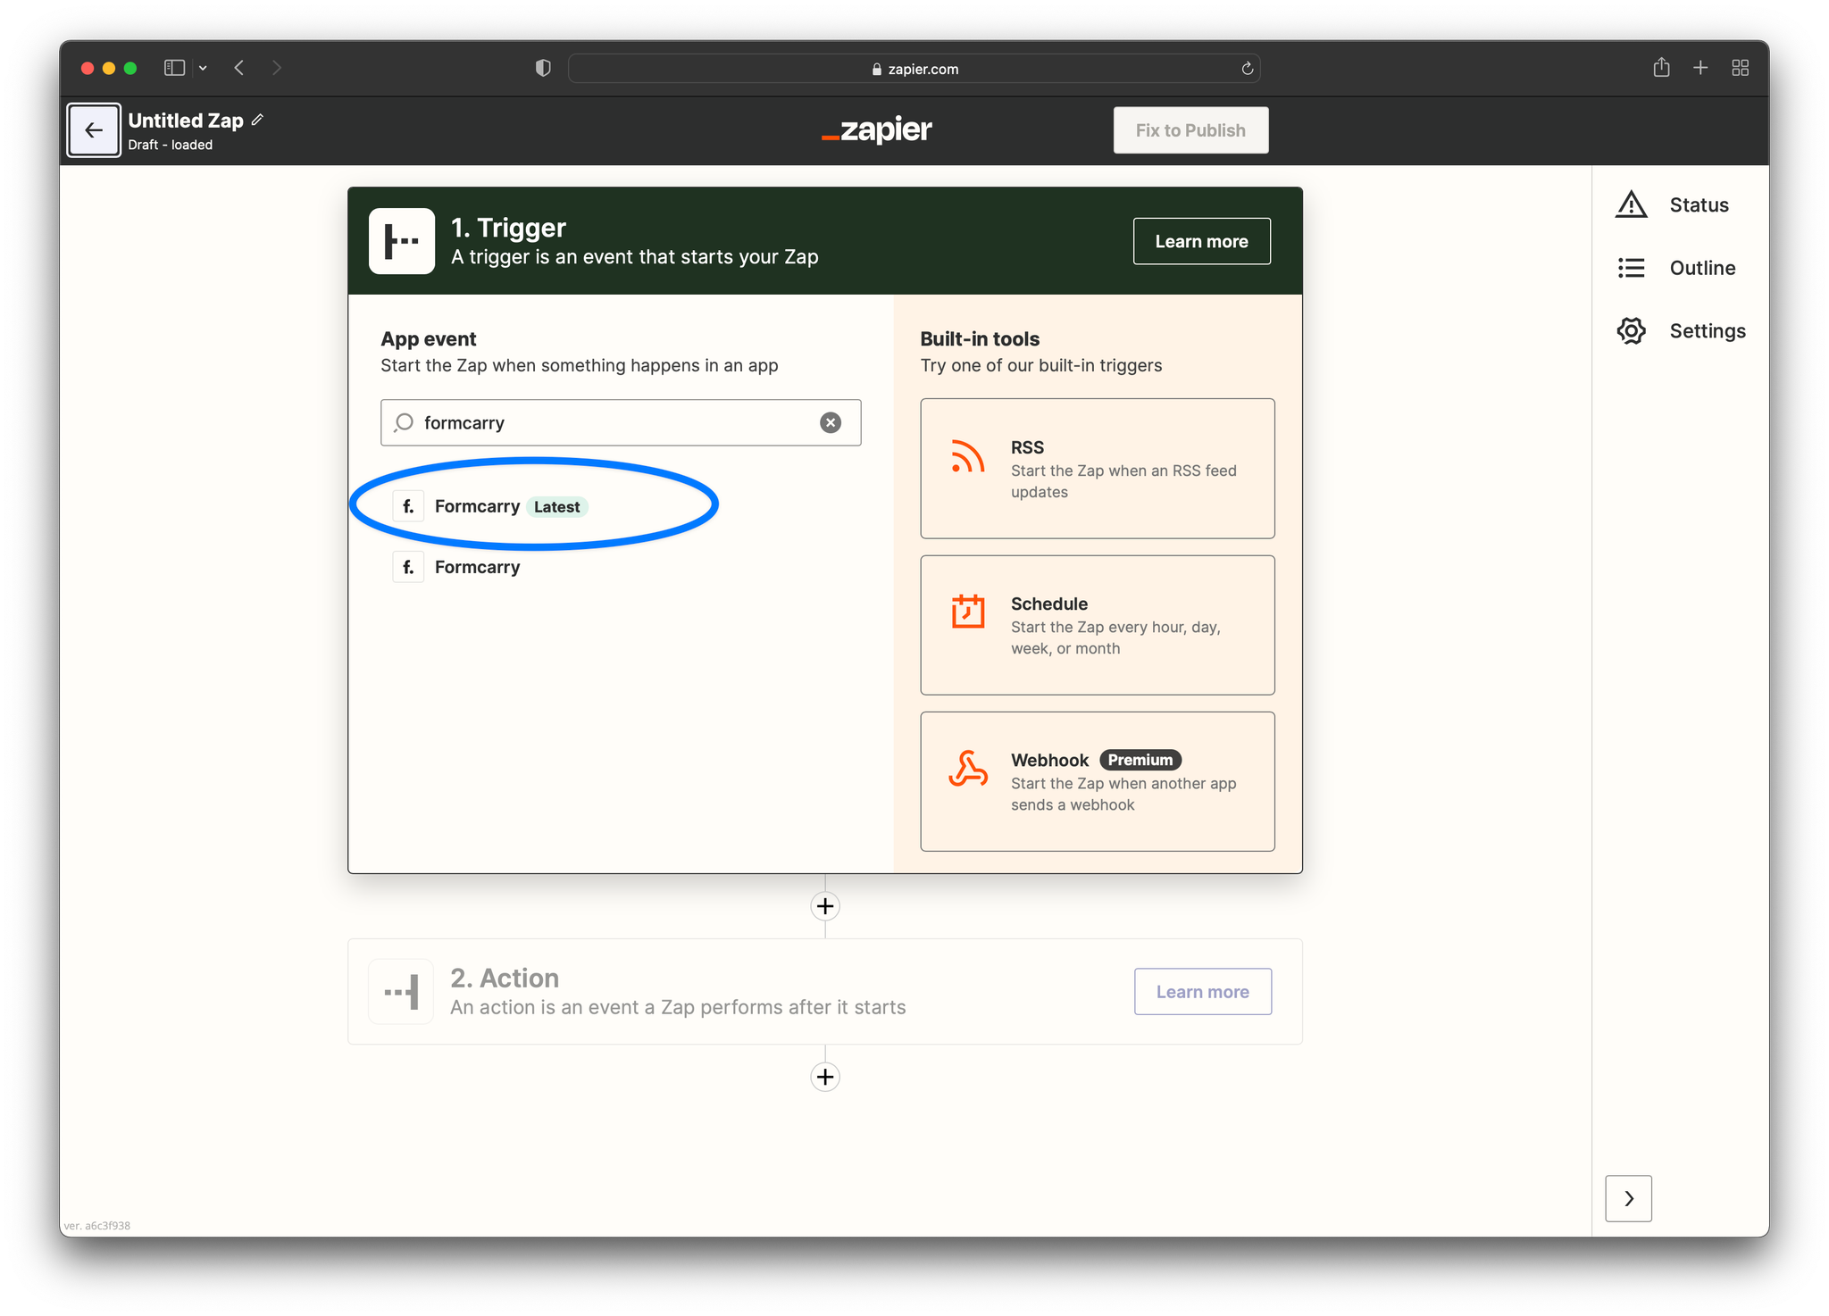Click the logo of the older Formcarry app
The width and height of the screenshot is (1829, 1316).
pyautogui.click(x=408, y=567)
